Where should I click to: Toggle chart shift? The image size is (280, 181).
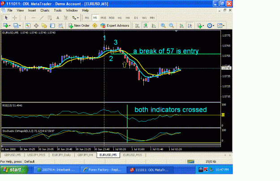point(190,25)
